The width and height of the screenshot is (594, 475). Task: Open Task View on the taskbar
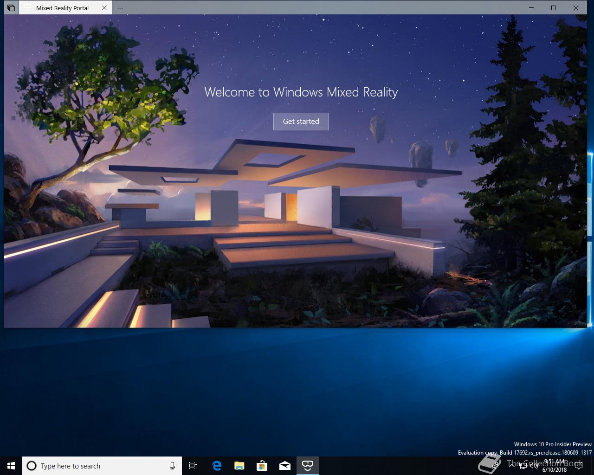coord(193,466)
